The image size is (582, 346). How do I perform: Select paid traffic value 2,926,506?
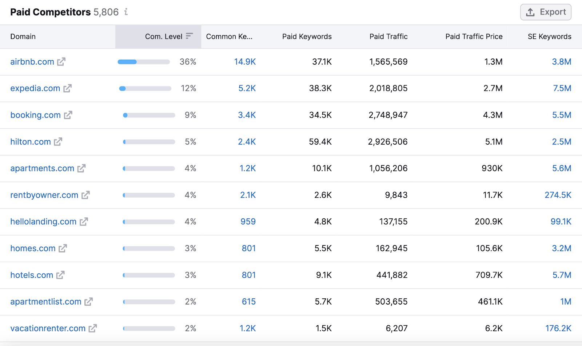[x=388, y=142]
